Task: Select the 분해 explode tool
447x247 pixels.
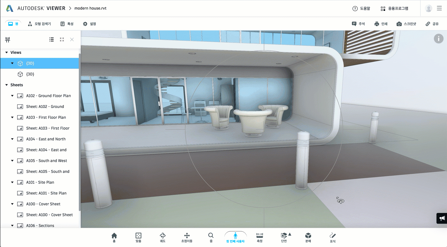Action: coord(308,237)
